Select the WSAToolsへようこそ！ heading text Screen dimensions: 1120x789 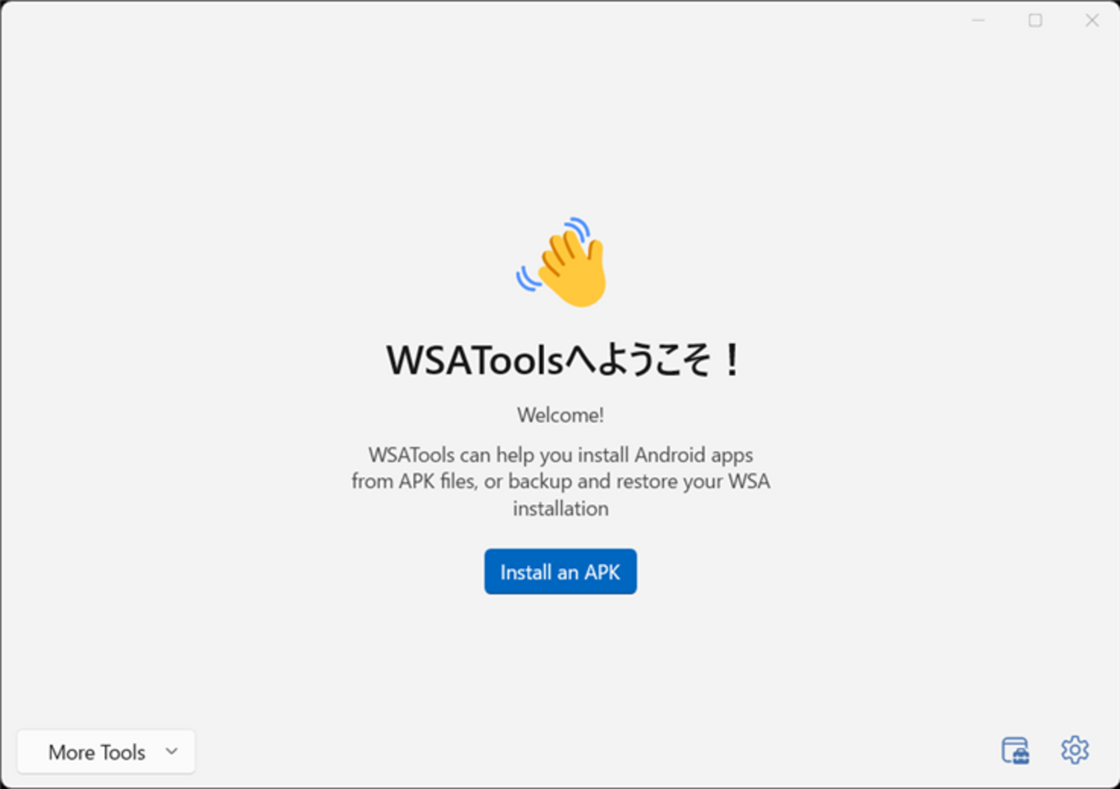pos(564,360)
